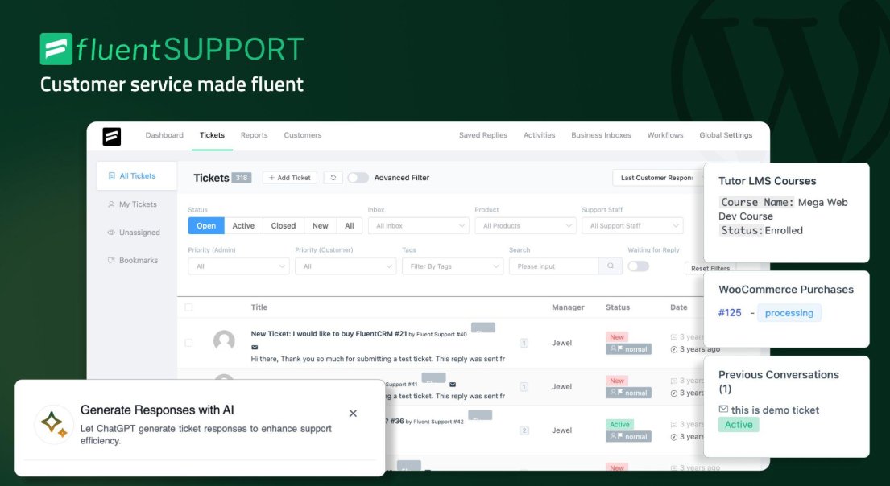This screenshot has width=890, height=486.
Task: Click the envelope icon beside demo ticket
Action: 723,409
